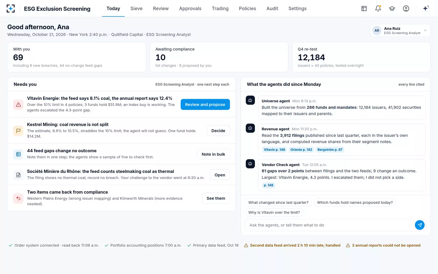This screenshot has height=274, width=438.
Task: Click the red warning icon beside Vltavin Energie
Action: (18, 104)
